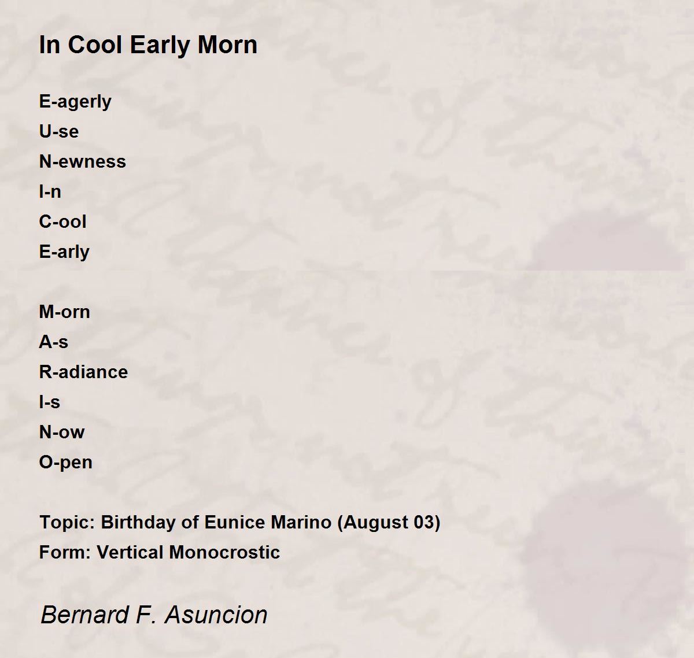
Task: Click the N-ow line
Action: [62, 432]
